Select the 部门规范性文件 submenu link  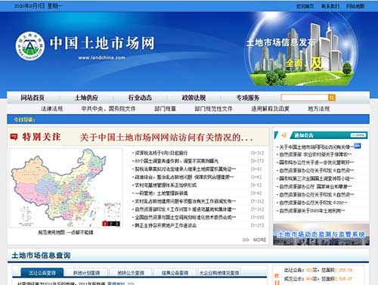(213, 109)
